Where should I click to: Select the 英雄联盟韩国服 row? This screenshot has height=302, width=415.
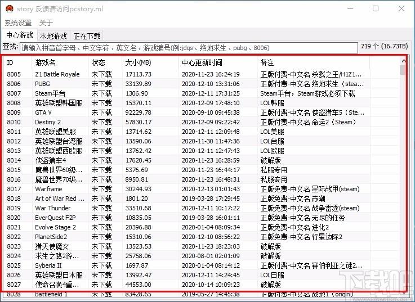click(202, 103)
